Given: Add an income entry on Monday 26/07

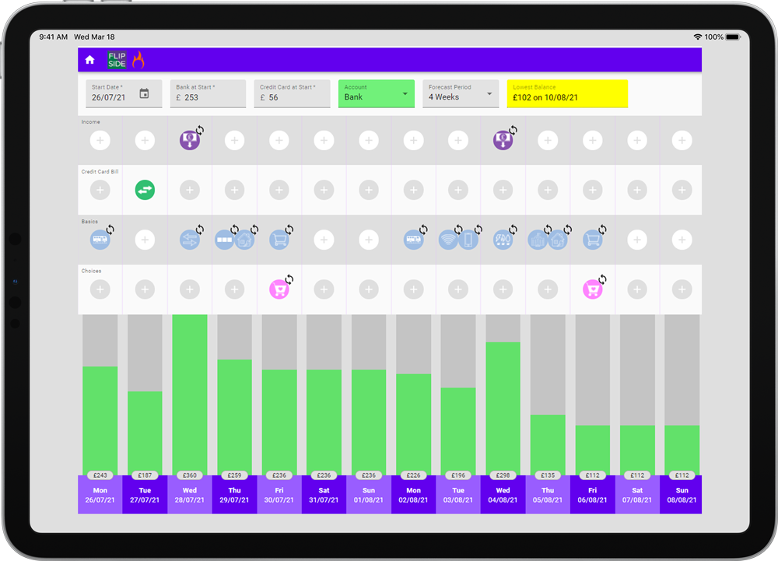Looking at the screenshot, I should pyautogui.click(x=100, y=141).
